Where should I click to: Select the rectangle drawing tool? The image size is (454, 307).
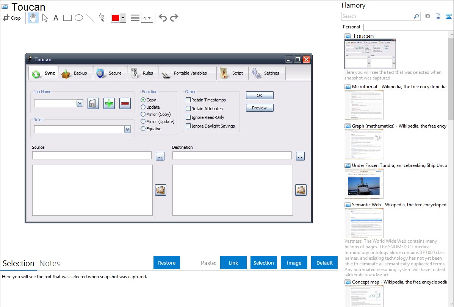pos(67,18)
